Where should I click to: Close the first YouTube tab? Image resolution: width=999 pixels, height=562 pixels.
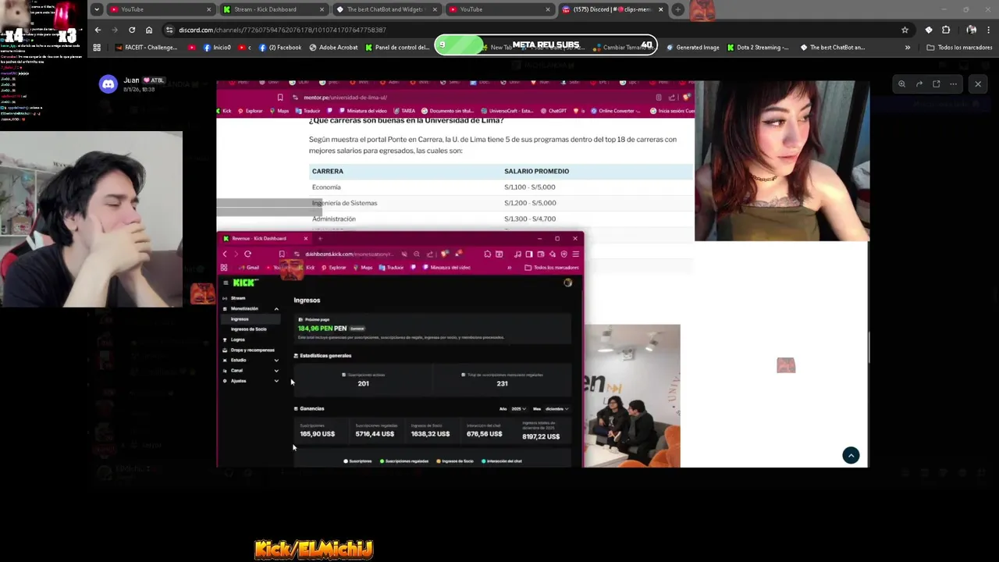click(208, 9)
